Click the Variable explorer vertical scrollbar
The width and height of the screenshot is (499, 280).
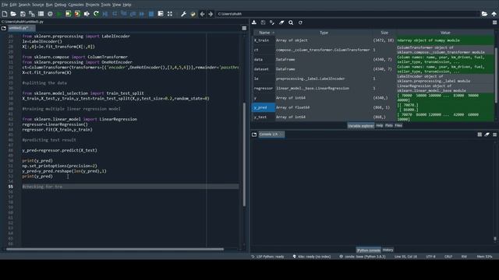[496, 75]
